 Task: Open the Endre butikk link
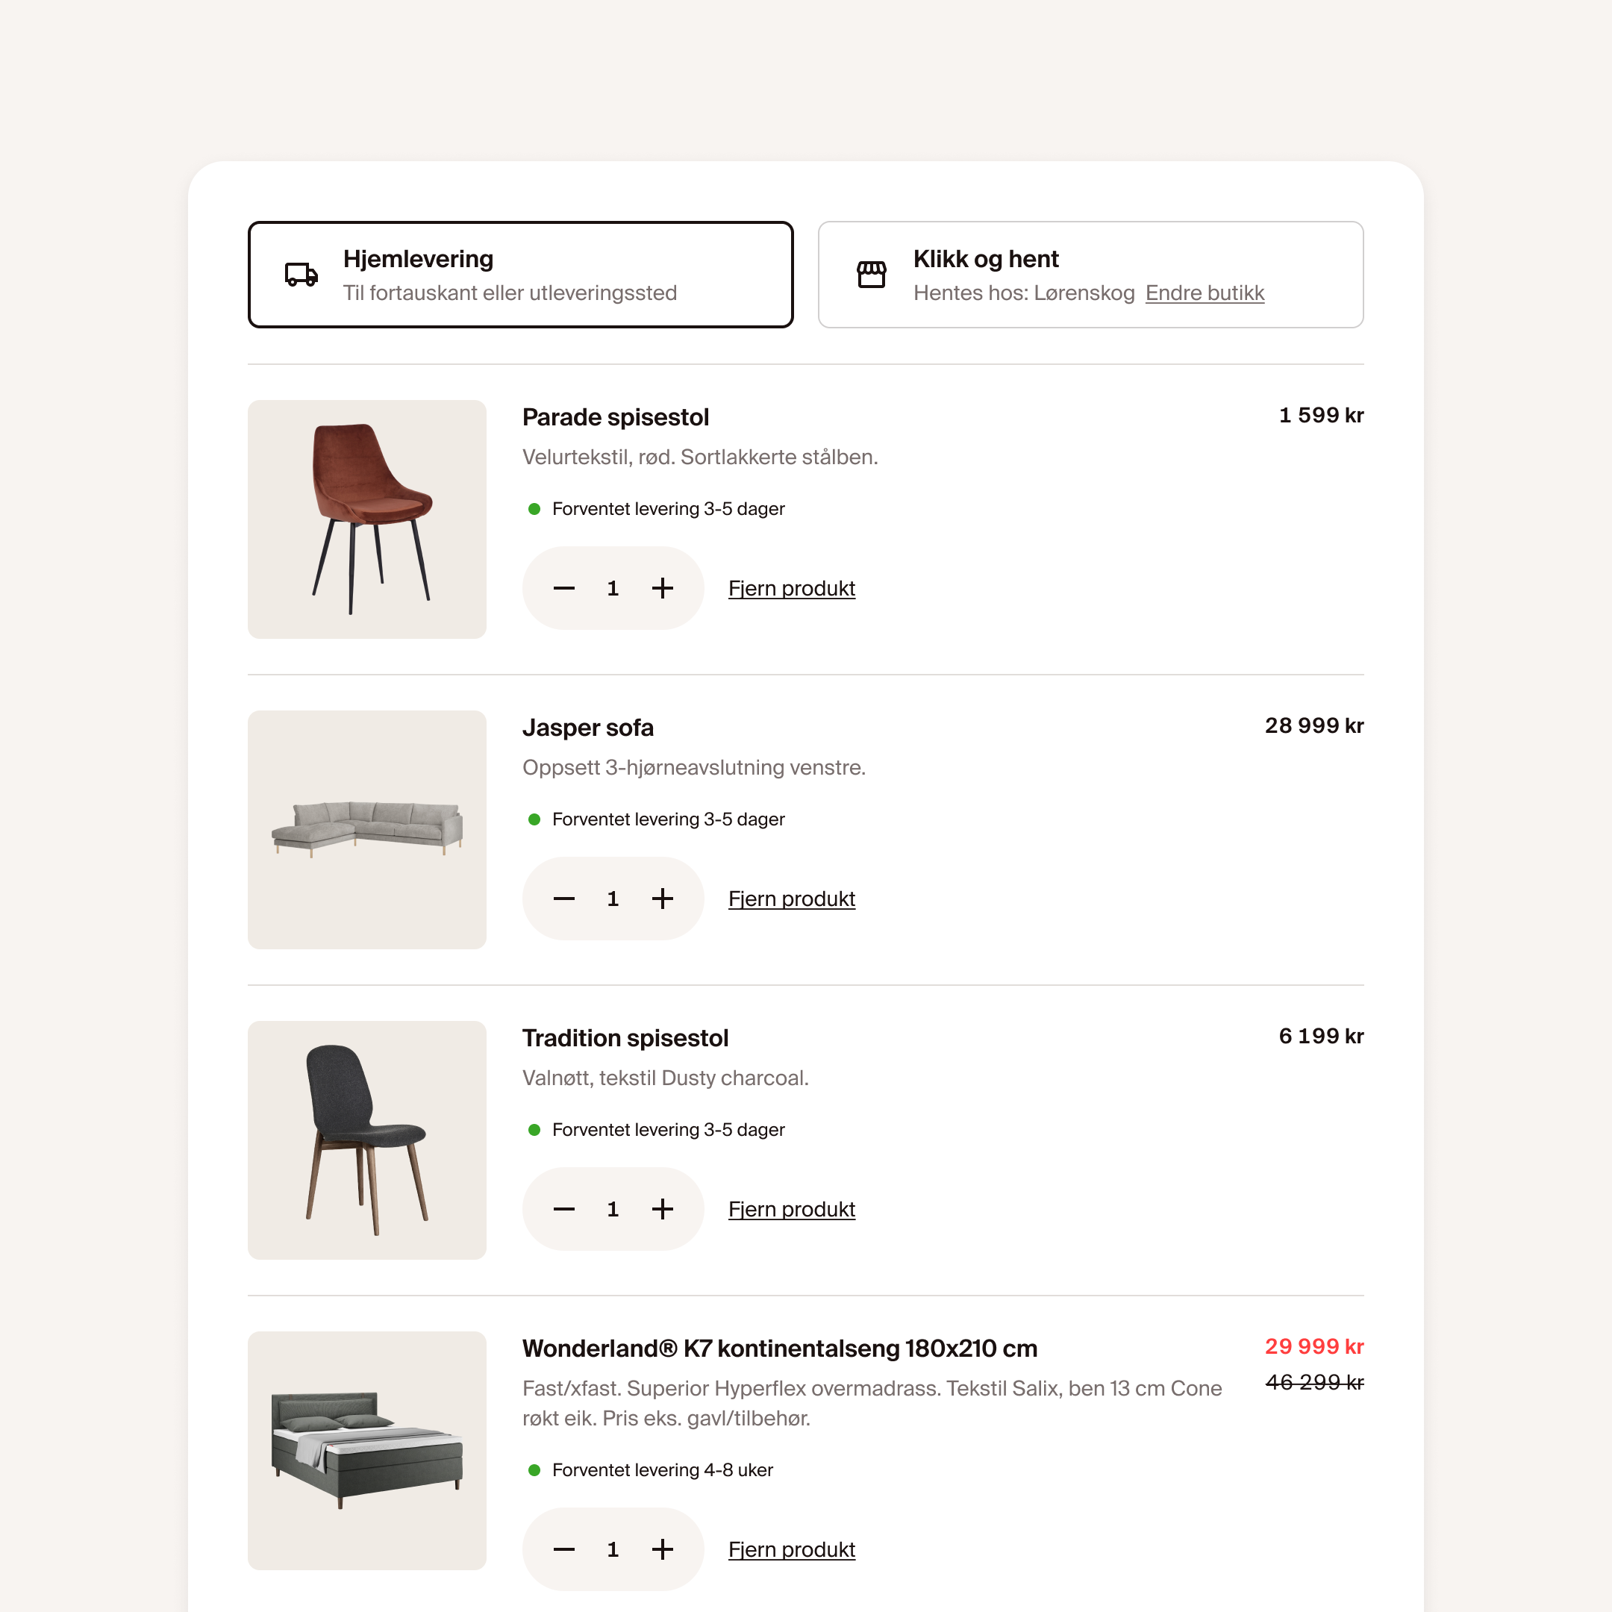[1205, 293]
